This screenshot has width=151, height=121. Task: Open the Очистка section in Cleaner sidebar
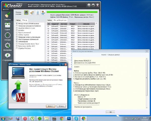click(x=8, y=16)
